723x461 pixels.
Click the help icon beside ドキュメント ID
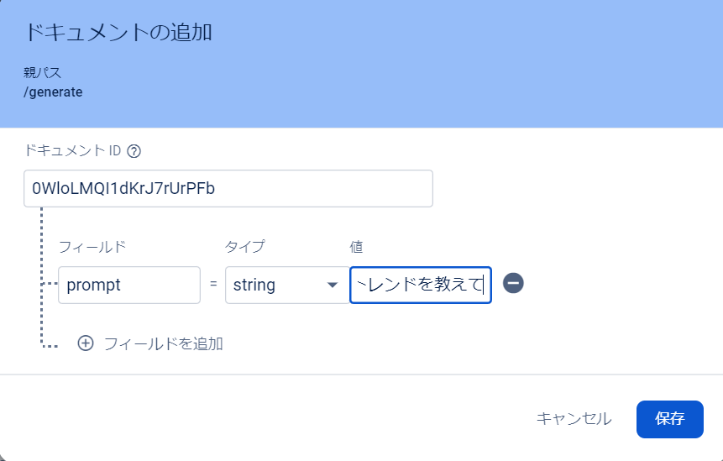[x=134, y=151]
